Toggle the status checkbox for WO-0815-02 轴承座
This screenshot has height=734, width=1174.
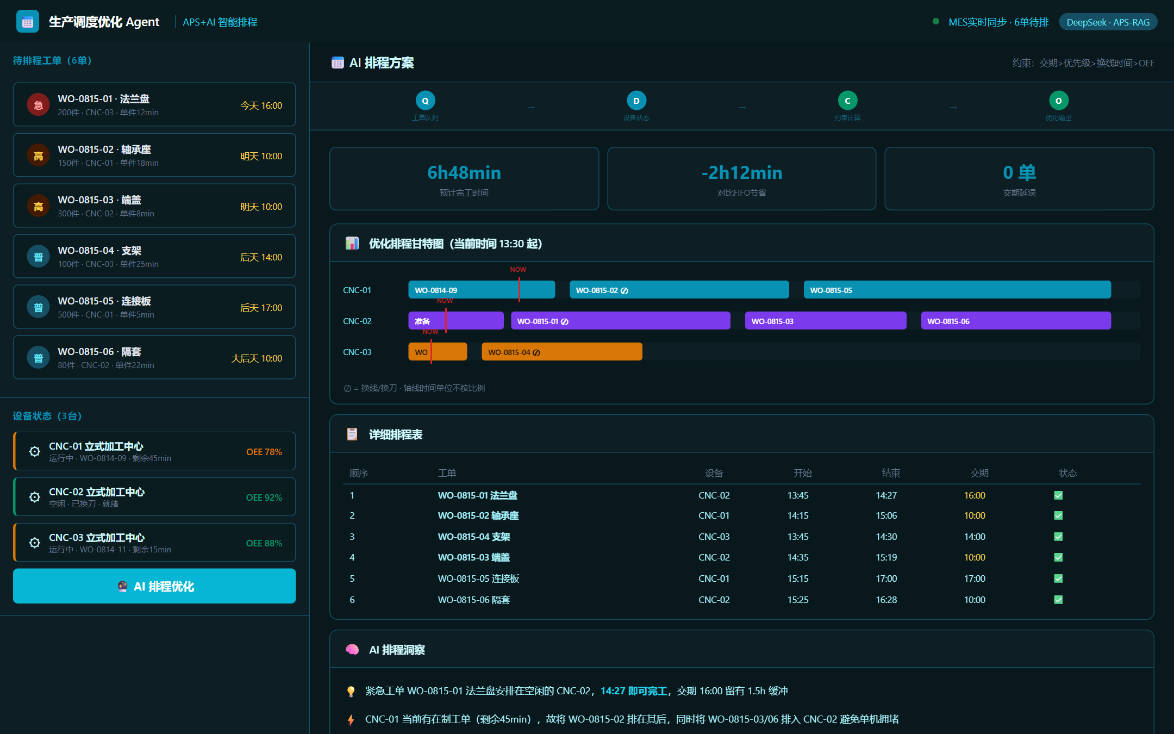click(x=1058, y=515)
